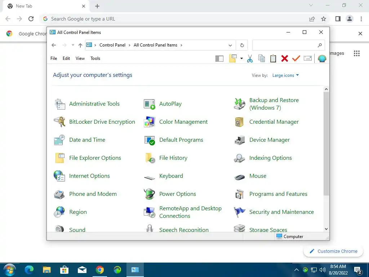The height and width of the screenshot is (277, 369).
Task: Open the AutoPlay icon
Action: [x=150, y=104]
